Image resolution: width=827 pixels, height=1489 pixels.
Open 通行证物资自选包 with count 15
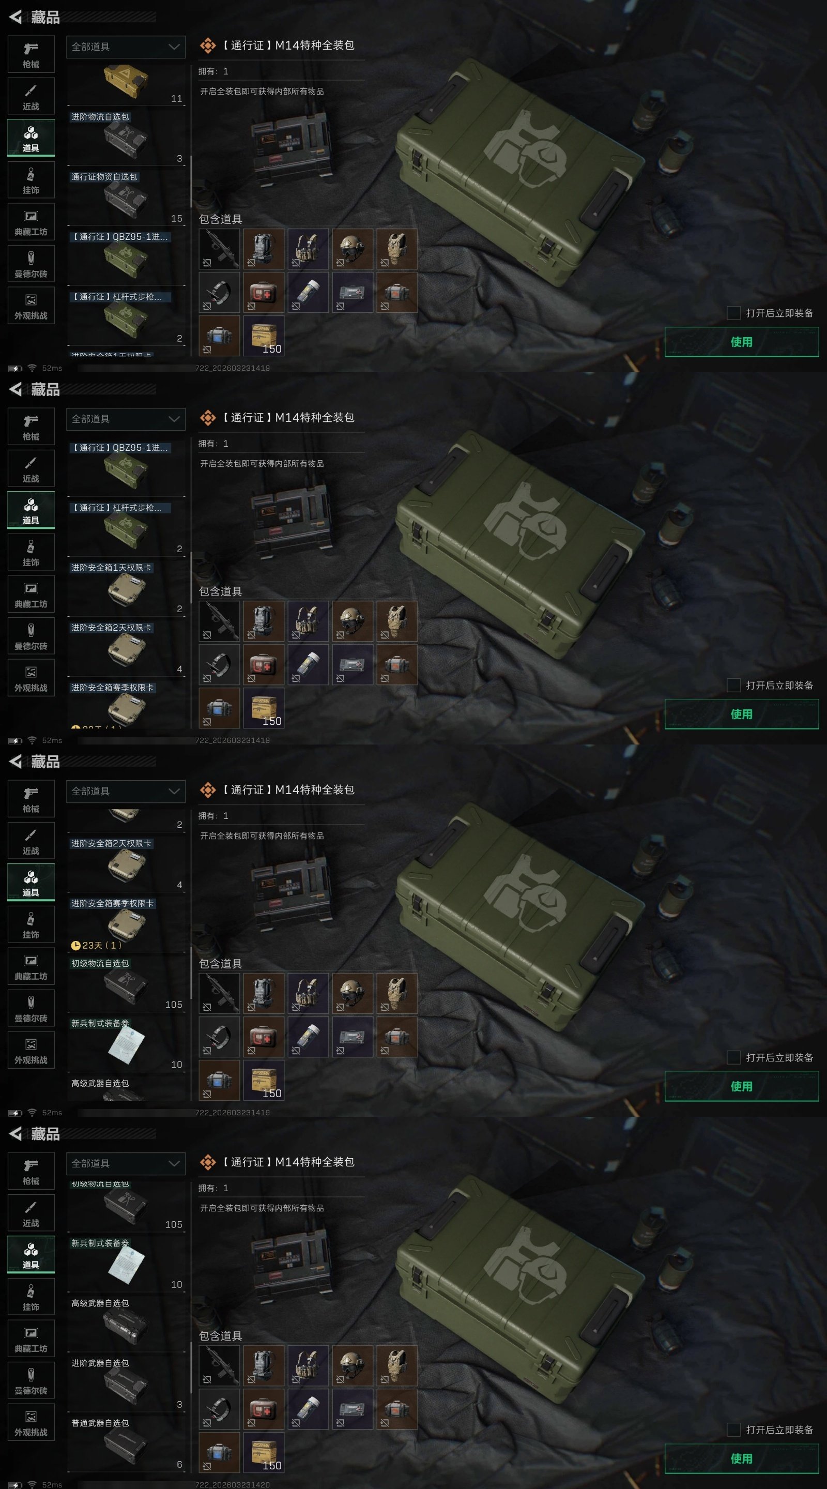pos(126,197)
